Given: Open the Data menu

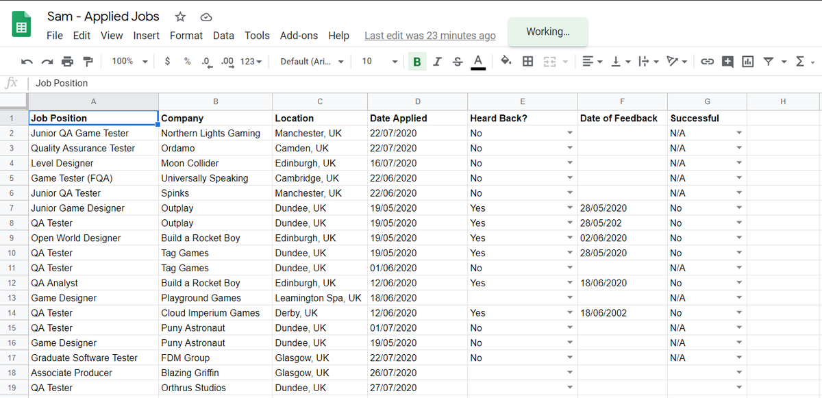Looking at the screenshot, I should 223,36.
